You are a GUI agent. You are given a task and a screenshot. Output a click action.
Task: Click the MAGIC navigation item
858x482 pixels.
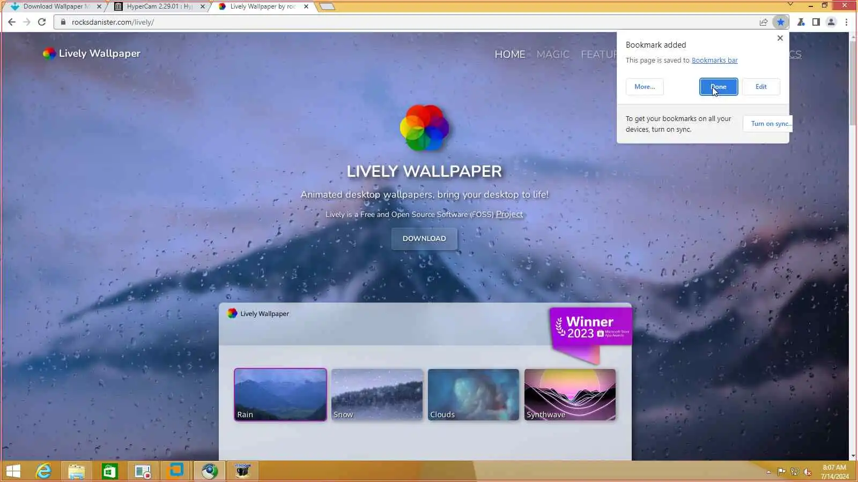click(x=553, y=55)
